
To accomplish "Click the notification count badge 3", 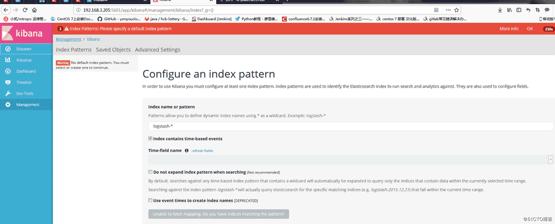I will point(60,29).
